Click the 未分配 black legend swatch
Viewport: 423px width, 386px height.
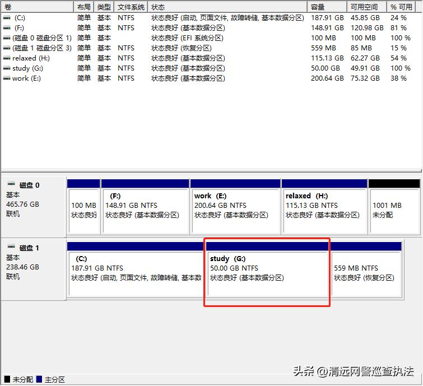coord(7,379)
